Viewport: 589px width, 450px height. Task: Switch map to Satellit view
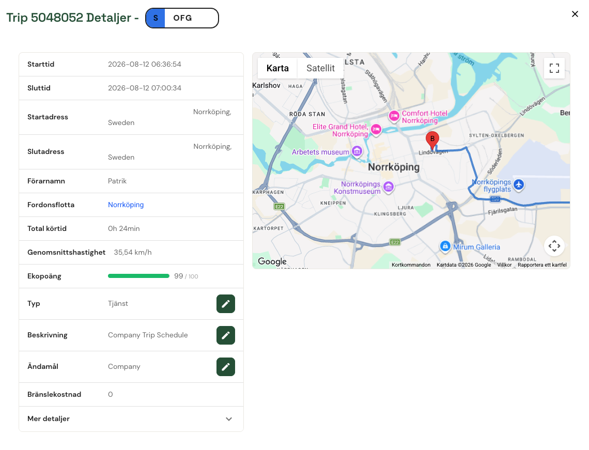click(x=320, y=68)
